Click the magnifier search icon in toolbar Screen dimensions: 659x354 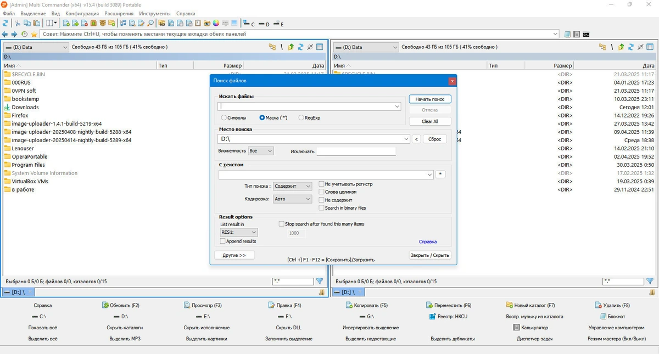pos(150,23)
